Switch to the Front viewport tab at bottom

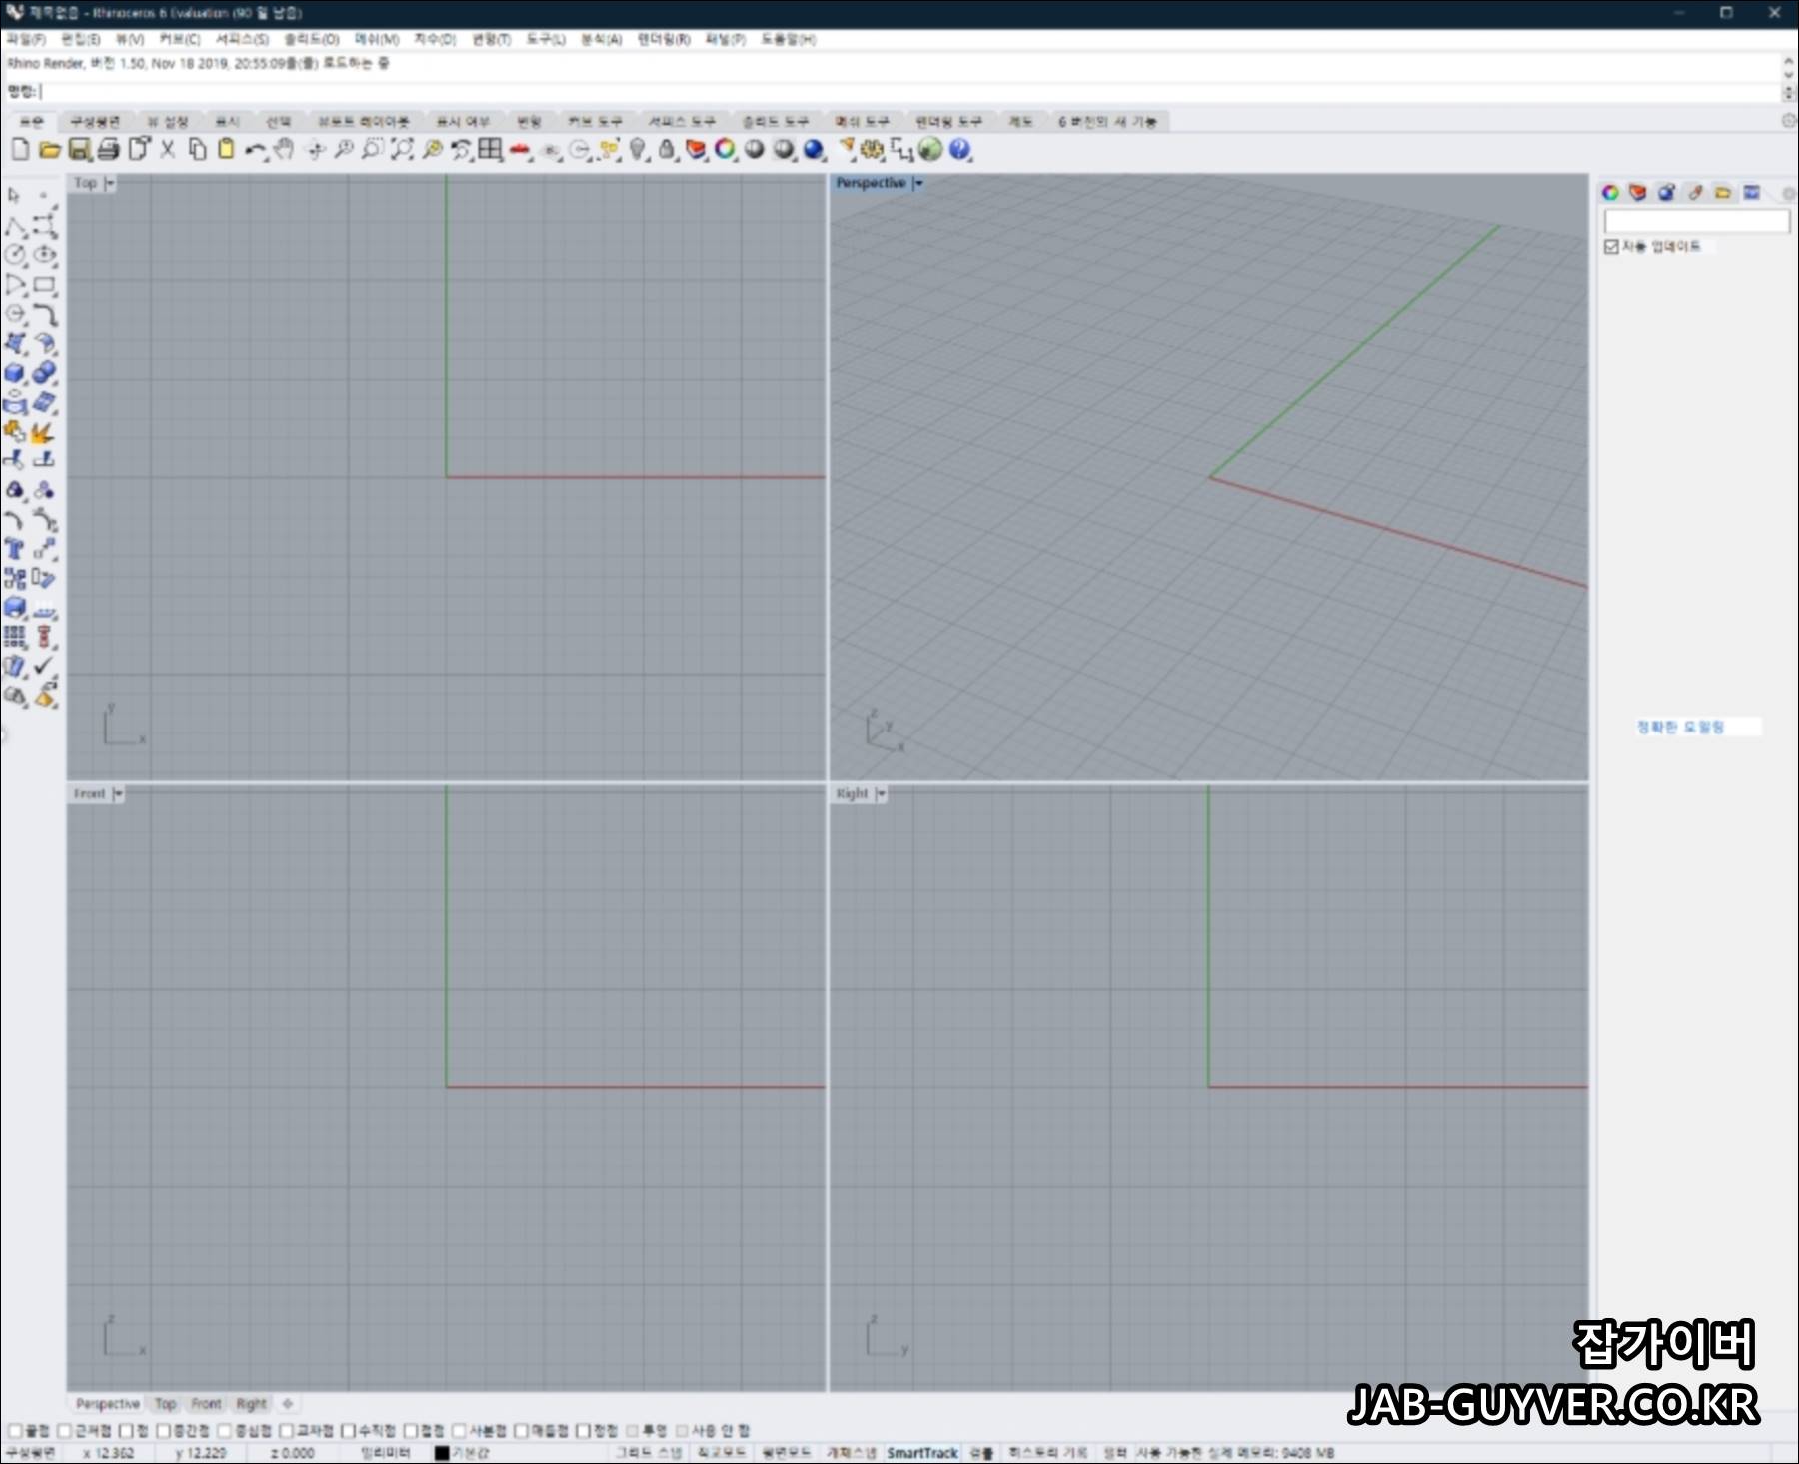click(x=206, y=1404)
